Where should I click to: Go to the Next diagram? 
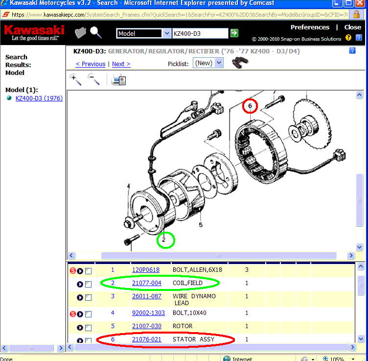coord(121,64)
